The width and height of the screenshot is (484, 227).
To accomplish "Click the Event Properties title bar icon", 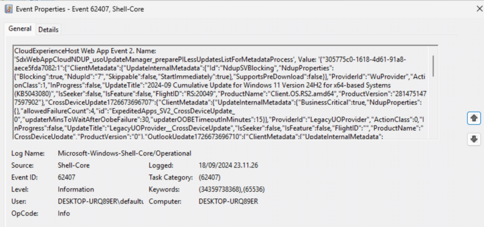I will (9, 9).
